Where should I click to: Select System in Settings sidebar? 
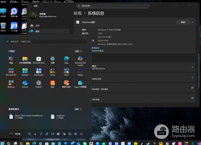point(49,31)
